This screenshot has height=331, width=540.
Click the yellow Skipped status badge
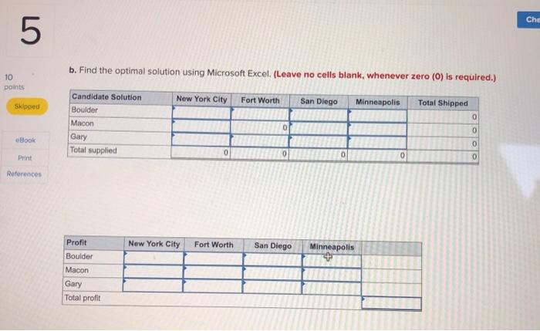(27, 106)
